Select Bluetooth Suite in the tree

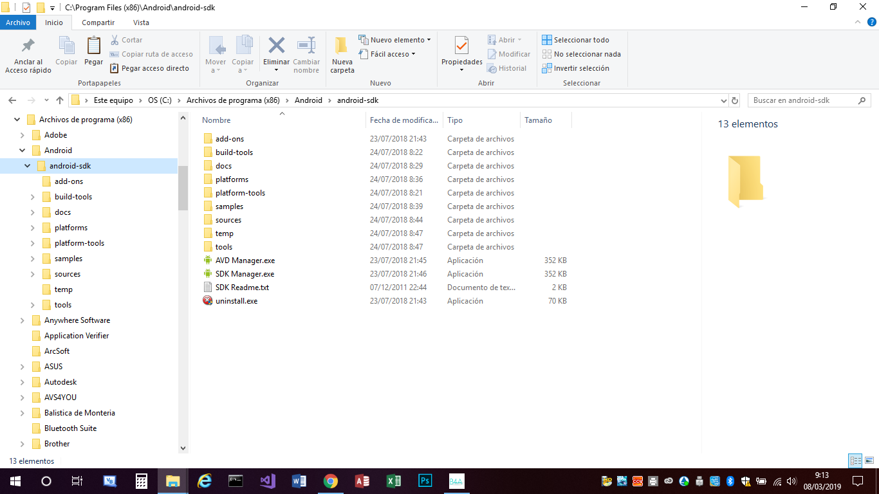[x=70, y=428]
